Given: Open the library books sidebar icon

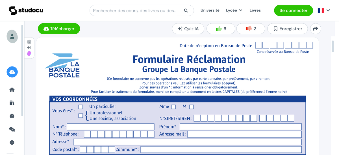Looking at the screenshot, I should pyautogui.click(x=12, y=103).
